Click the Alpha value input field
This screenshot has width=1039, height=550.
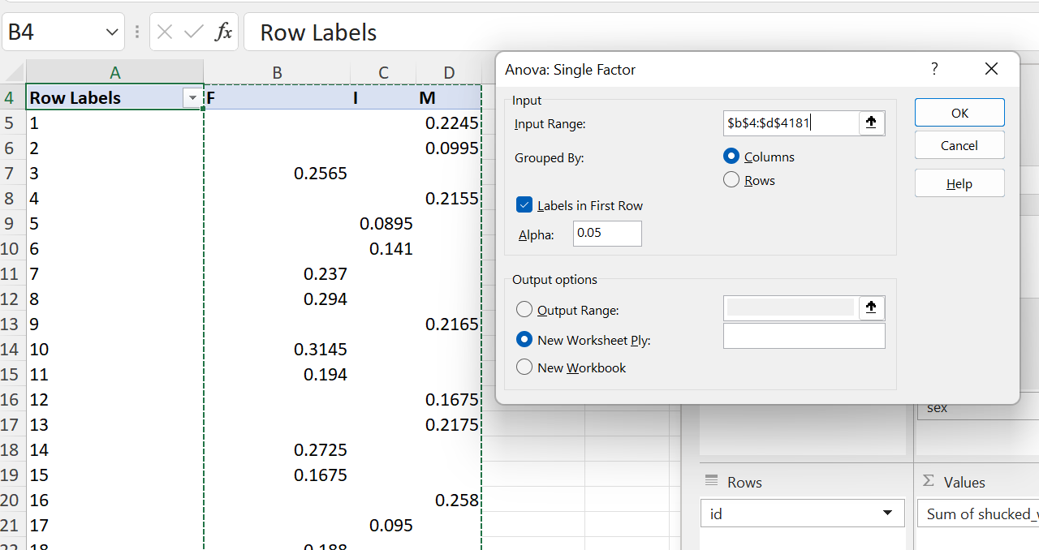[x=606, y=234]
